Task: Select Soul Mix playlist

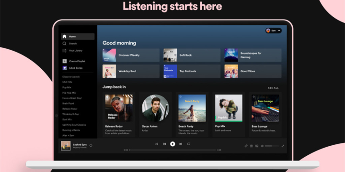Action: 67,119
